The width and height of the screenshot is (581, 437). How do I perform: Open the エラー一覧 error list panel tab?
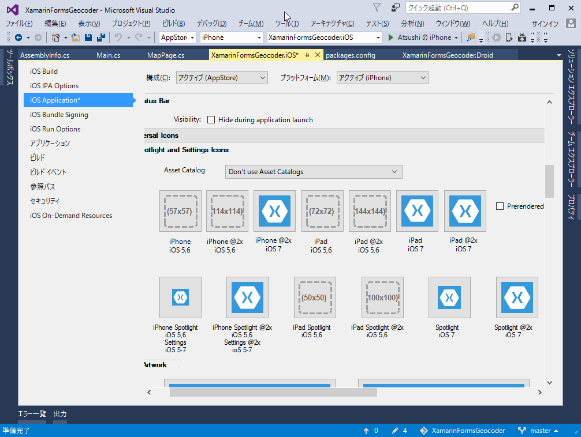point(32,414)
